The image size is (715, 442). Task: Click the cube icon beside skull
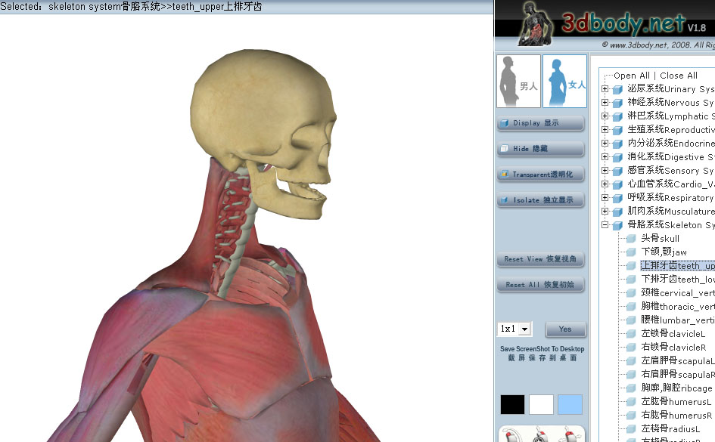(631, 239)
